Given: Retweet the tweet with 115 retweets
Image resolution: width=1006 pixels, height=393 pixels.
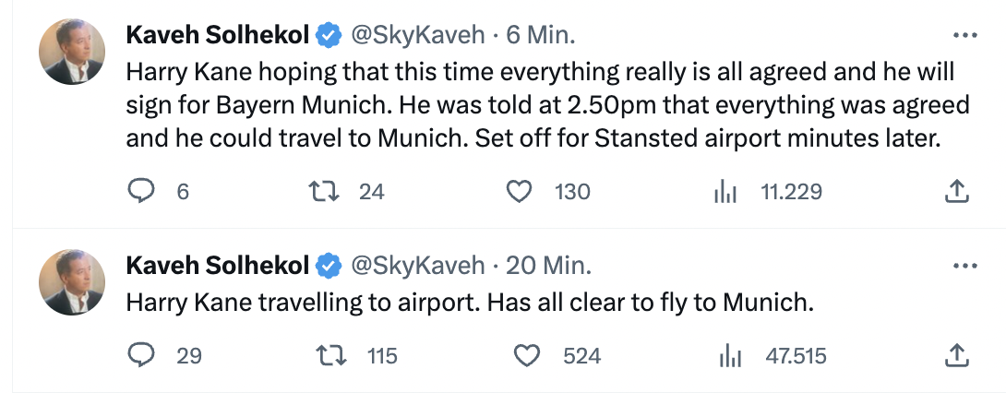Looking at the screenshot, I should (326, 354).
